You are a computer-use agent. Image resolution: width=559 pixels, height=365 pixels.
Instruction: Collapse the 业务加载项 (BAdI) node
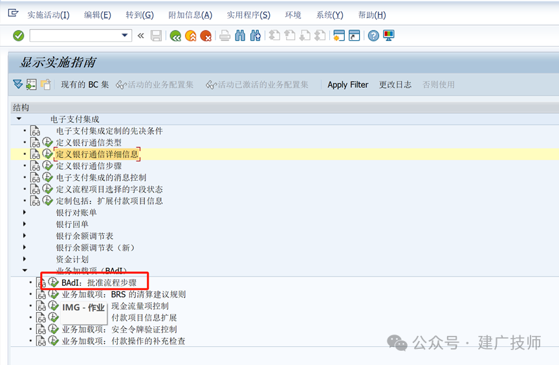click(x=25, y=270)
